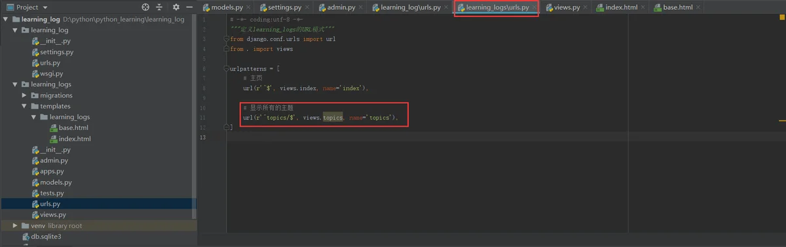
Task: Select base.html in the project tree
Action: pyautogui.click(x=68, y=128)
